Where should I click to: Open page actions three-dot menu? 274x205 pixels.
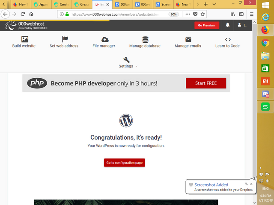point(188,14)
